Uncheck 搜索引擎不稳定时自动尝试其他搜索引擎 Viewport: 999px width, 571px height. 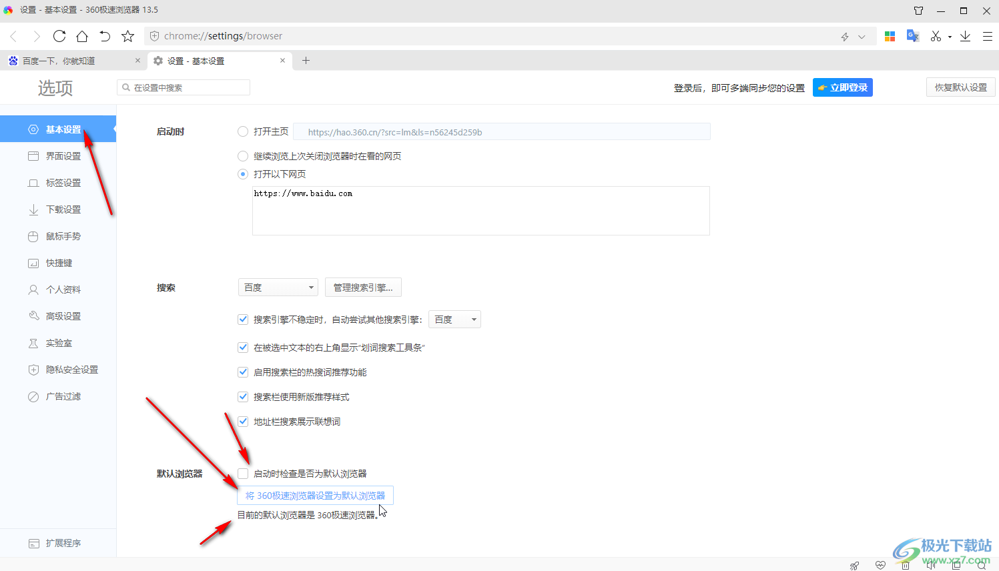(243, 320)
